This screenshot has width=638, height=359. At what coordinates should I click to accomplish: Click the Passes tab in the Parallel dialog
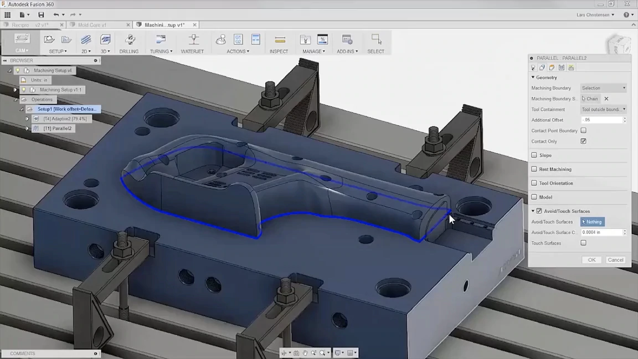pyautogui.click(x=561, y=67)
